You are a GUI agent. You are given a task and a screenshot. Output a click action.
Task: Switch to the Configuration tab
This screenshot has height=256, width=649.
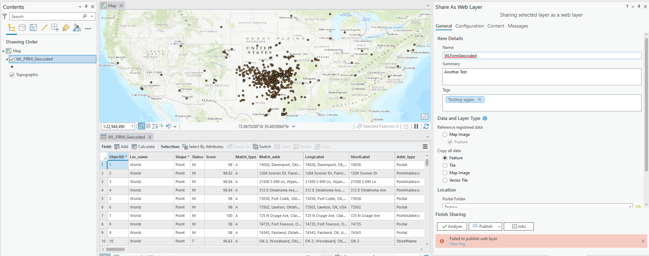pyautogui.click(x=469, y=26)
